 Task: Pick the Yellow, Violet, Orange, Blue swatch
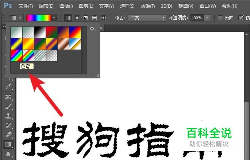[x=52, y=44]
